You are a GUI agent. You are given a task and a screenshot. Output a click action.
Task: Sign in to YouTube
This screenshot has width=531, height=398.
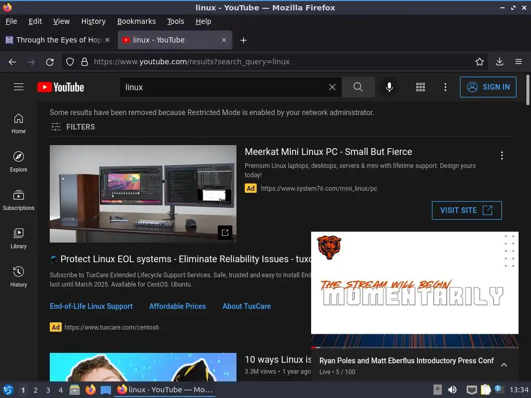pos(488,87)
